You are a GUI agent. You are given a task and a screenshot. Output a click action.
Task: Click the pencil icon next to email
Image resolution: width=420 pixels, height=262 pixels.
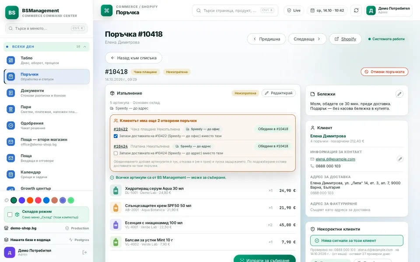(x=400, y=159)
